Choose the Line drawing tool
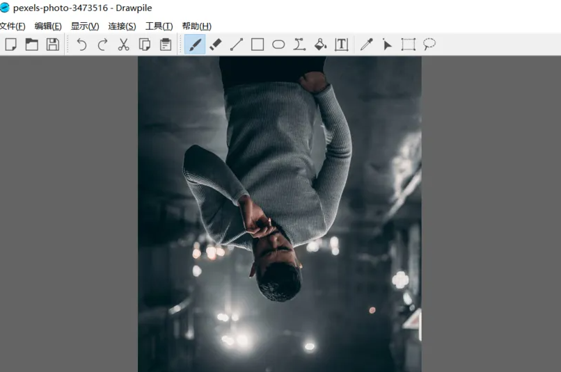The width and height of the screenshot is (561, 372). point(237,45)
